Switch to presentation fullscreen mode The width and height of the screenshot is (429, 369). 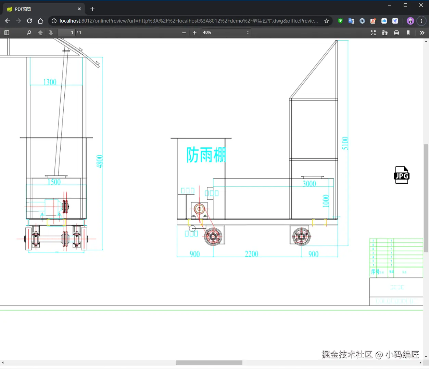(373, 32)
